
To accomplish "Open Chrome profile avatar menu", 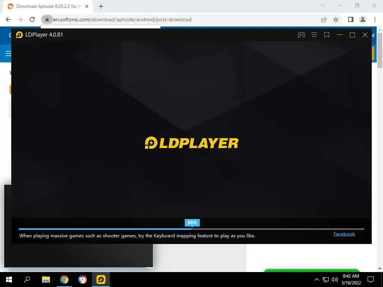I will (363, 19).
